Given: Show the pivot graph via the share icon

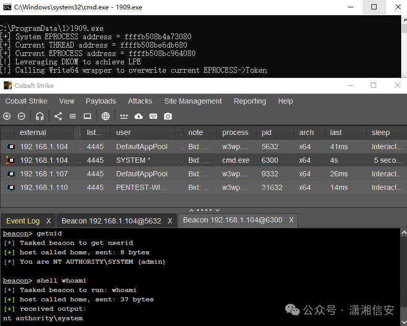Looking at the screenshot, I should pyautogui.click(x=58, y=116).
